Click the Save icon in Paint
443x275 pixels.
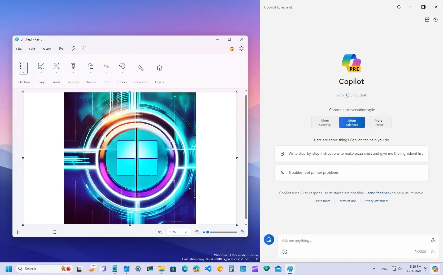[x=61, y=49]
